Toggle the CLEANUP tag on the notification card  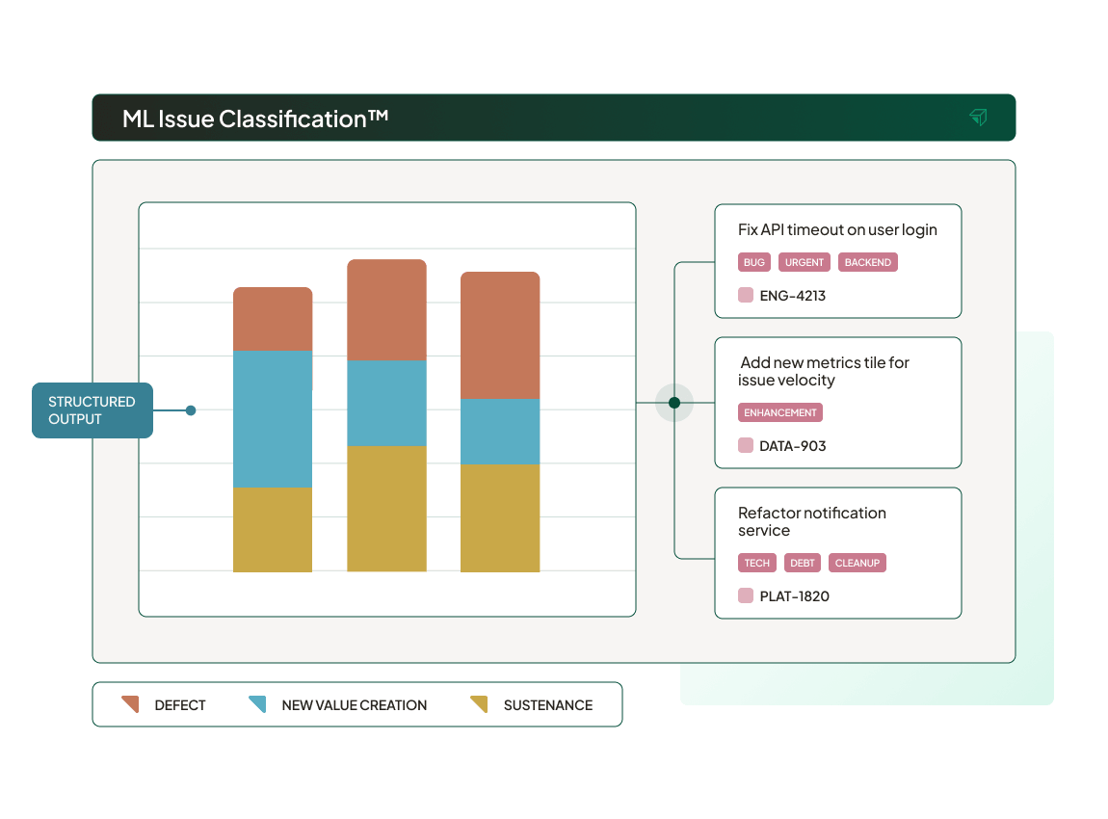pos(857,563)
